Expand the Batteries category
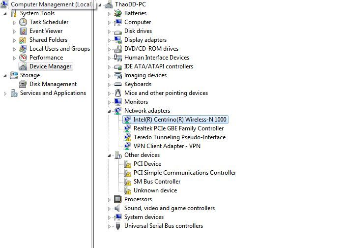344x248 pixels. point(109,14)
